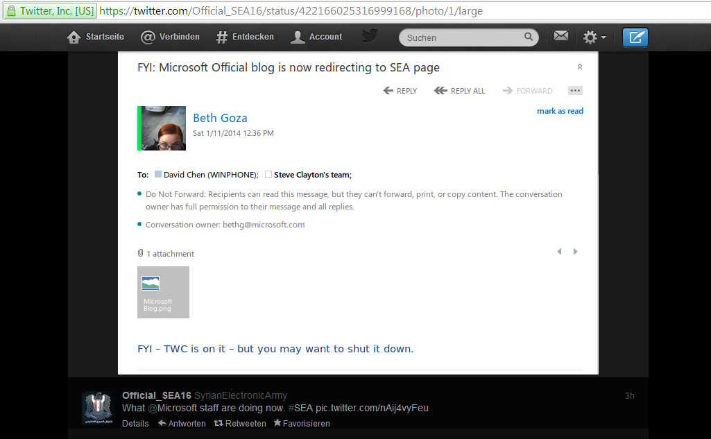This screenshot has height=439, width=711.
Task: Click the email subject line text
Action: click(289, 67)
